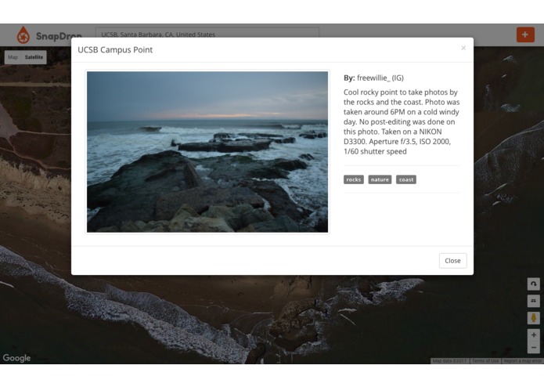Switch the map to Satellite view

point(34,57)
